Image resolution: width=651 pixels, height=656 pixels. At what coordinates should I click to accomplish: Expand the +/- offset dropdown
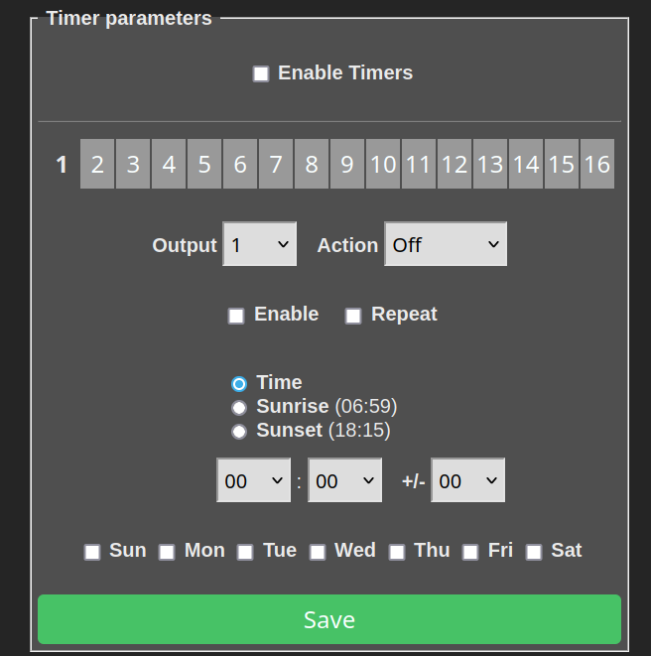467,480
